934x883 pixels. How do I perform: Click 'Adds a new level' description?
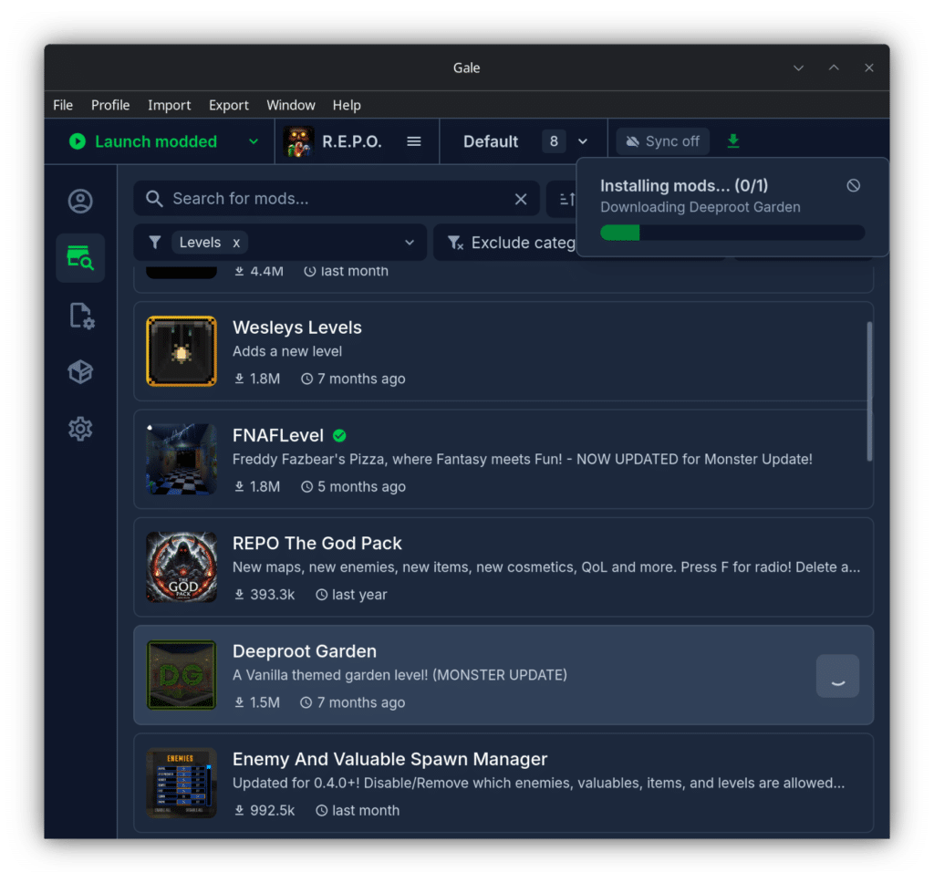(x=287, y=351)
